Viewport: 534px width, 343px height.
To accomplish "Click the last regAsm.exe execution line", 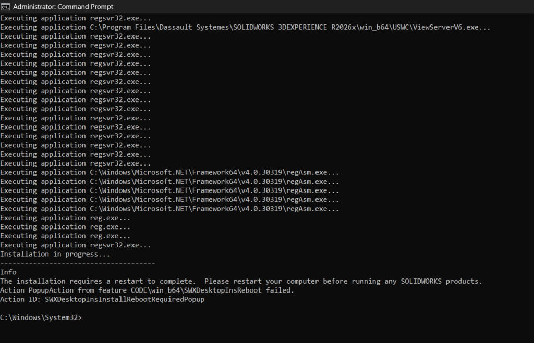I will [169, 209].
